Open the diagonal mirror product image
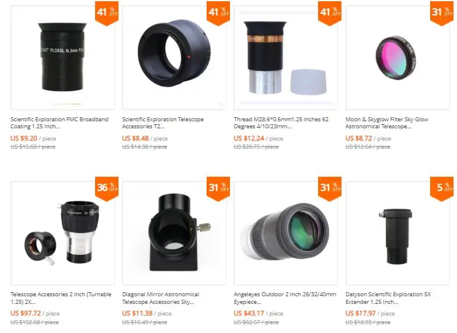Screen dimensions: 457x333 [175, 233]
